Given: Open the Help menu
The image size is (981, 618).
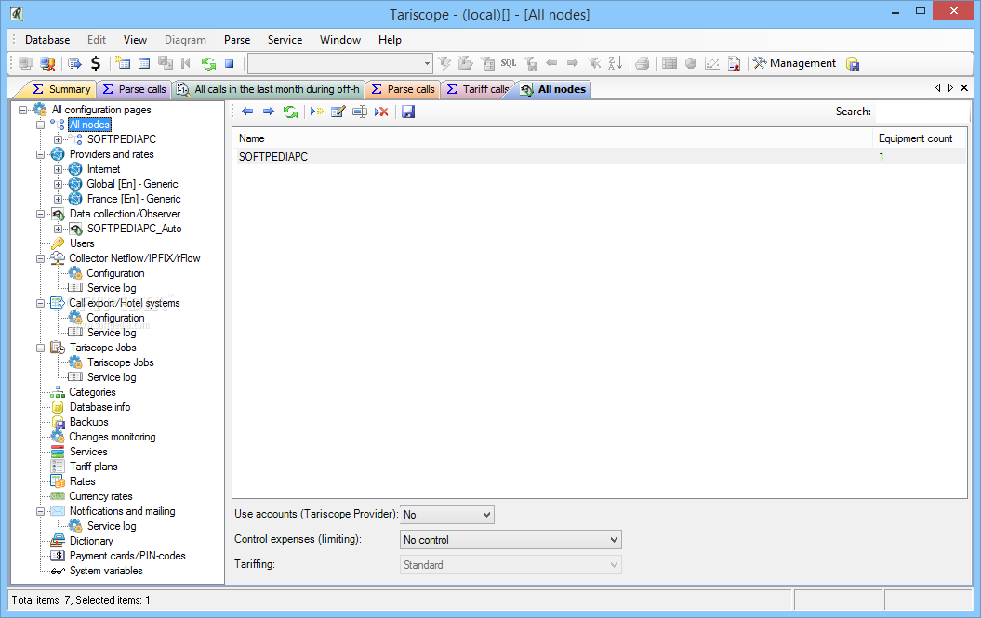Looking at the screenshot, I should pos(390,39).
